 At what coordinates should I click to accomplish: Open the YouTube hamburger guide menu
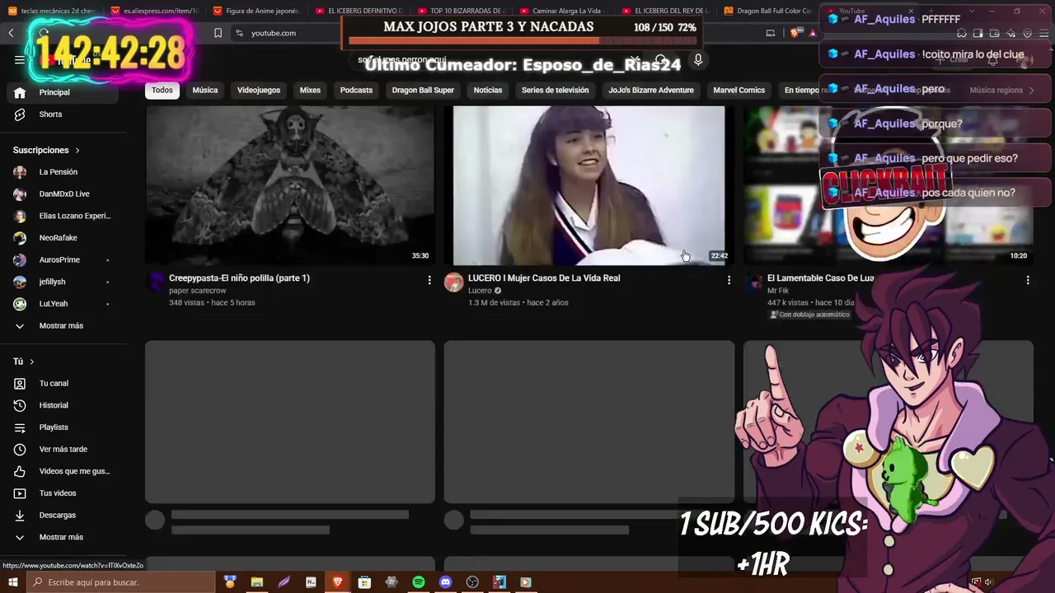coord(20,59)
